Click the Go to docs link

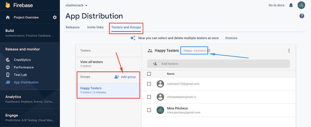(276, 5)
